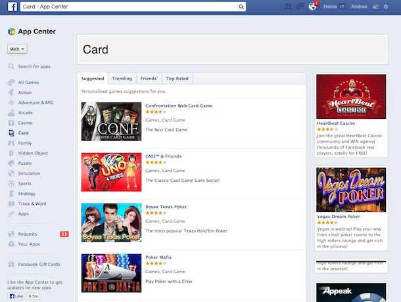This screenshot has height=302, width=401.
Task: Click 'The Classic Card Game Goes Social!' text
Action: pyautogui.click(x=182, y=180)
